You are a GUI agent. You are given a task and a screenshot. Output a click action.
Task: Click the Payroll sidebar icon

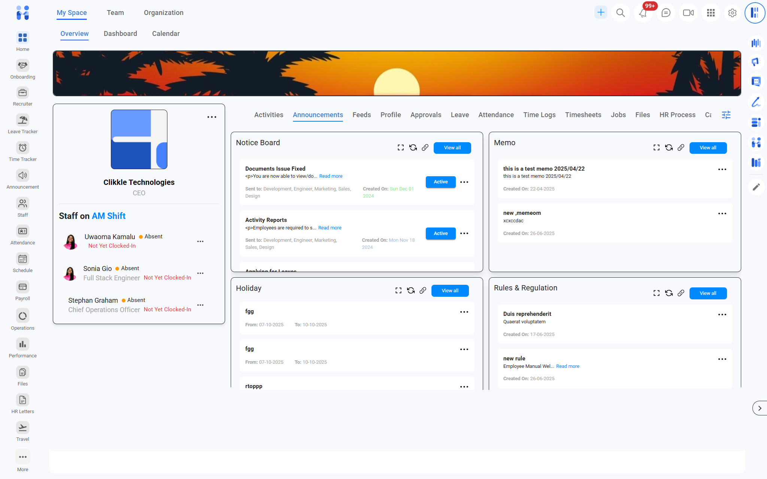coord(22,287)
